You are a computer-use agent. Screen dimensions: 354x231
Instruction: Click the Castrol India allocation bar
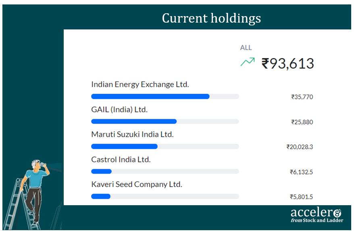tap(165, 171)
